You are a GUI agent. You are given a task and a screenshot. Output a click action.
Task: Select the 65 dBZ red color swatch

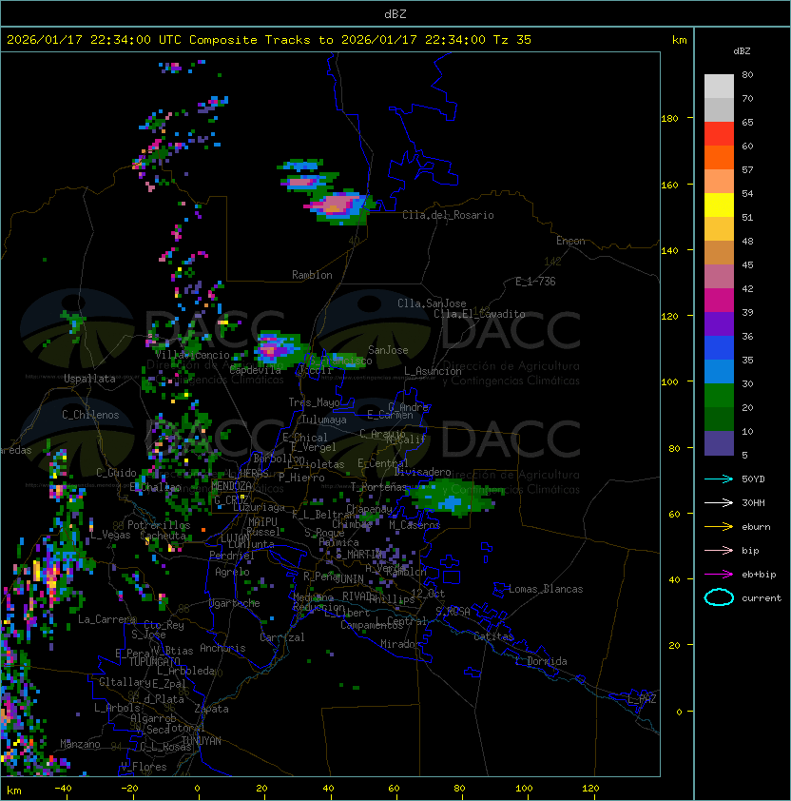[x=719, y=133]
